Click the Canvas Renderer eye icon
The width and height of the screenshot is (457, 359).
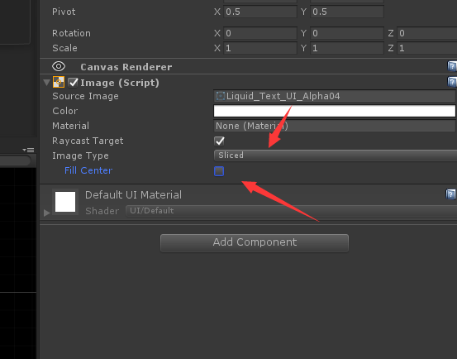pos(59,66)
